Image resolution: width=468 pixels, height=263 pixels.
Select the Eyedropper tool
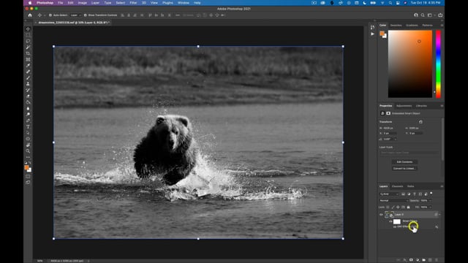click(x=28, y=66)
